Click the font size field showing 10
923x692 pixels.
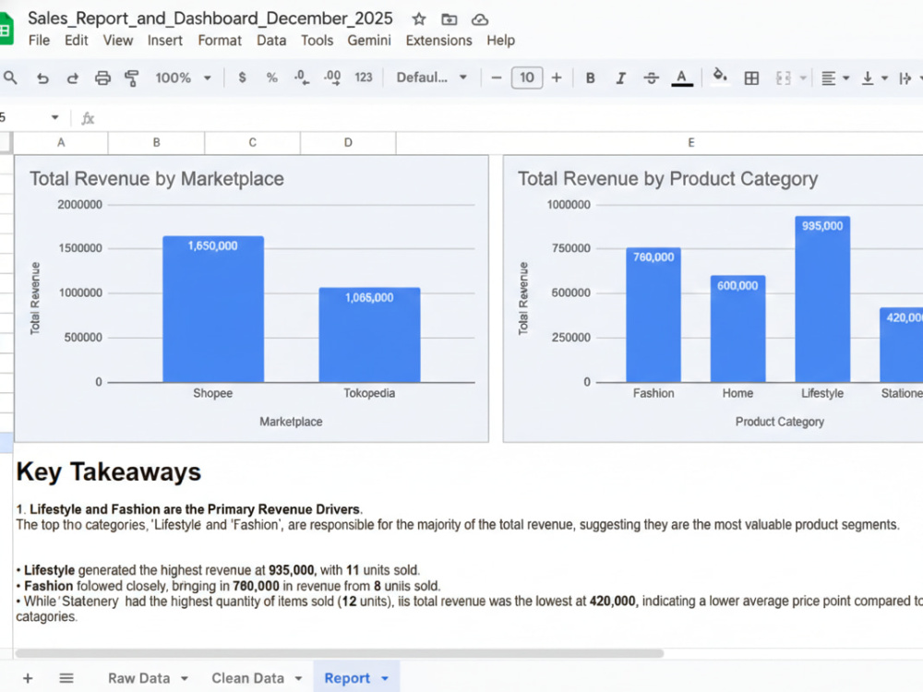[527, 78]
